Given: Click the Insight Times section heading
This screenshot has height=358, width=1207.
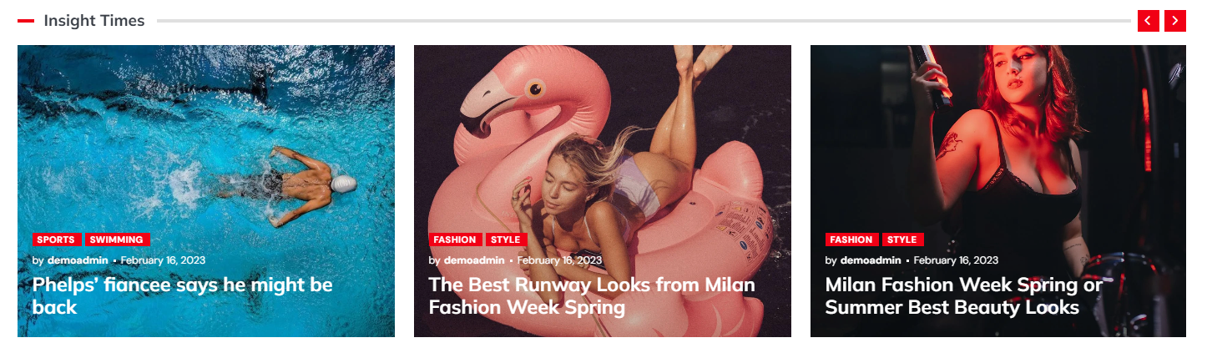Looking at the screenshot, I should 94,21.
